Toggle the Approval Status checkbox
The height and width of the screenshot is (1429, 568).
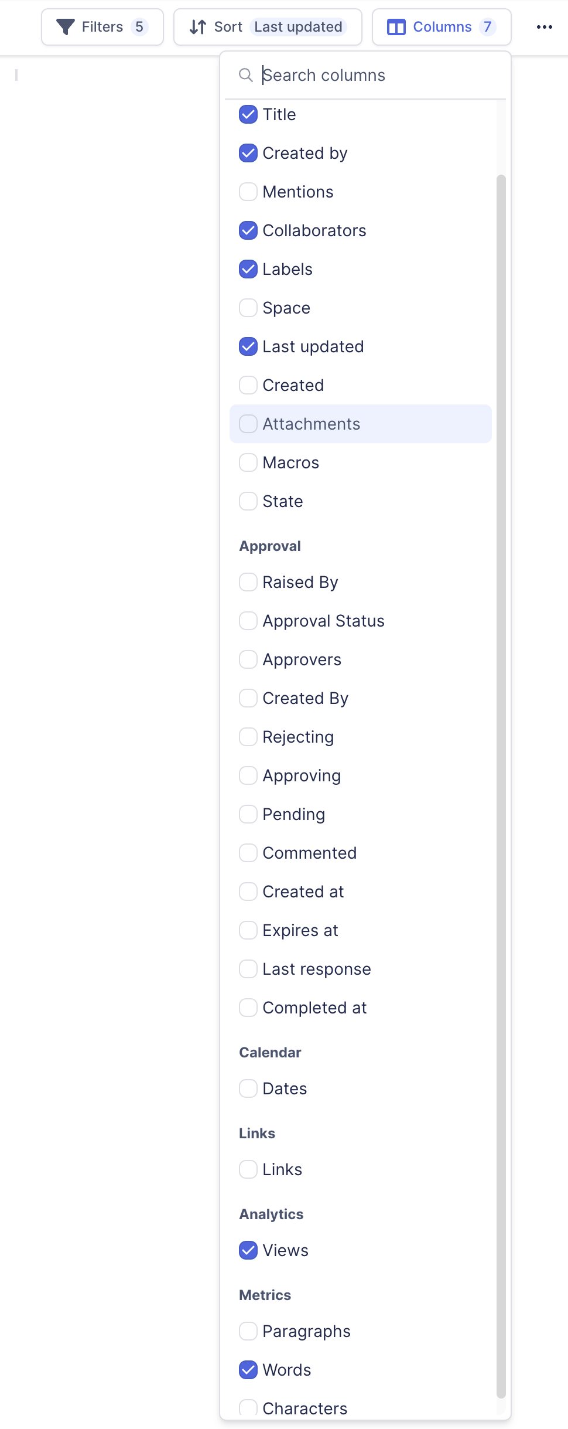coord(248,621)
